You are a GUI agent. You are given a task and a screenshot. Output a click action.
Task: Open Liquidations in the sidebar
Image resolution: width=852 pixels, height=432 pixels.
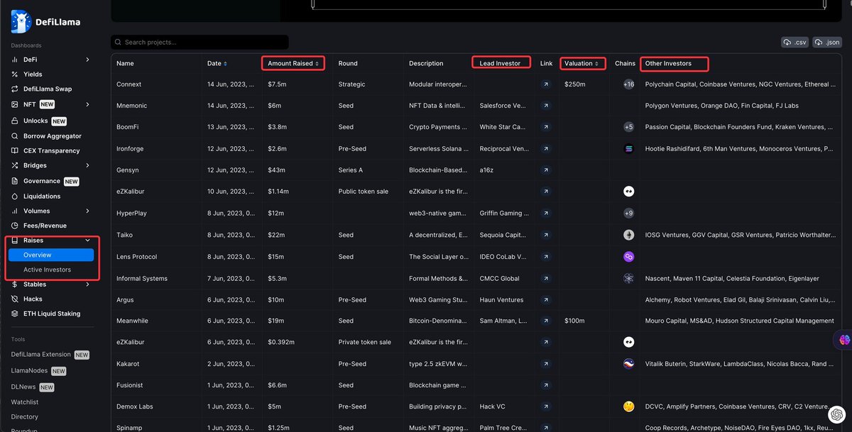tap(42, 196)
